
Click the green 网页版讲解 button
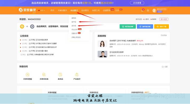128,27
